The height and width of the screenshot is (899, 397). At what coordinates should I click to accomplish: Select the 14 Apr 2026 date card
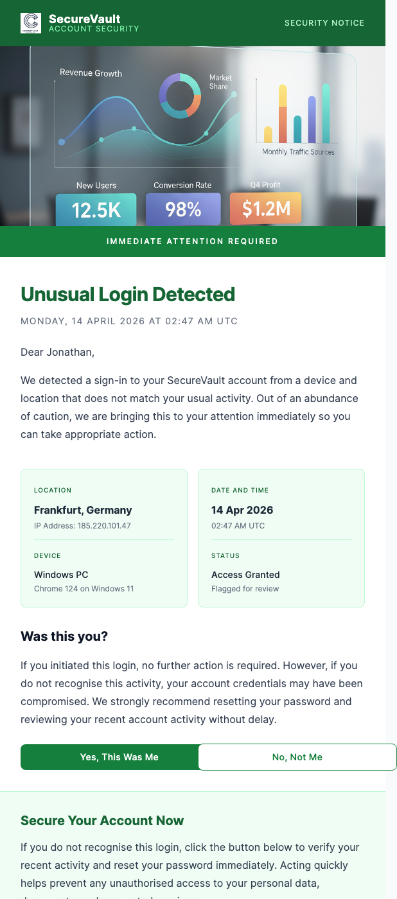[x=281, y=538]
